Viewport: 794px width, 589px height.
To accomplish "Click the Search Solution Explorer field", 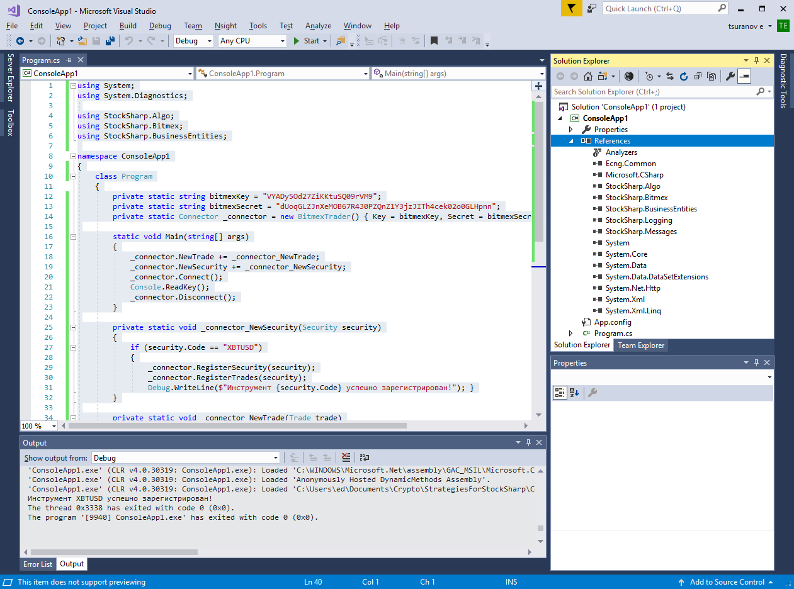I will click(x=662, y=92).
